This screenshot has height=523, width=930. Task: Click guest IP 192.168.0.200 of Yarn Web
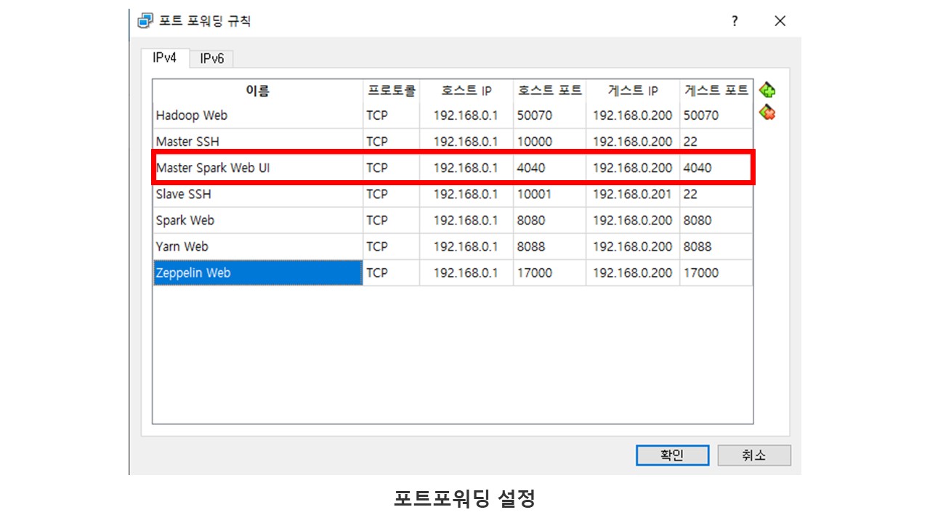(633, 246)
